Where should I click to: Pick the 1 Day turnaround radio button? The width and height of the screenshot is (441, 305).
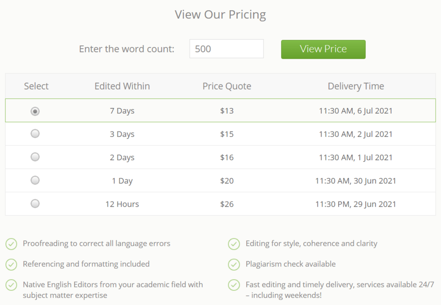tap(35, 180)
